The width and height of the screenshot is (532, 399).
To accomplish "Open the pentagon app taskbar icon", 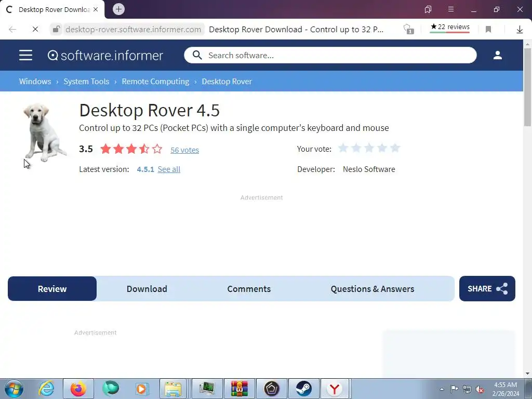I will (271, 389).
